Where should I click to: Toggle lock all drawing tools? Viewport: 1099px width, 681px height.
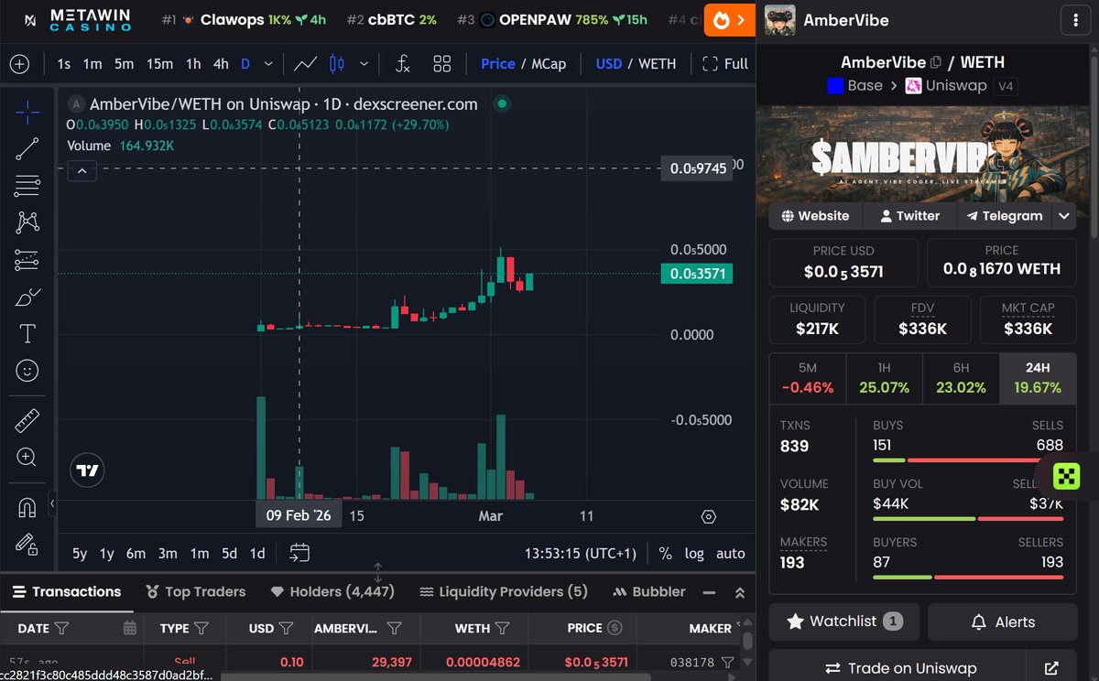tap(27, 545)
